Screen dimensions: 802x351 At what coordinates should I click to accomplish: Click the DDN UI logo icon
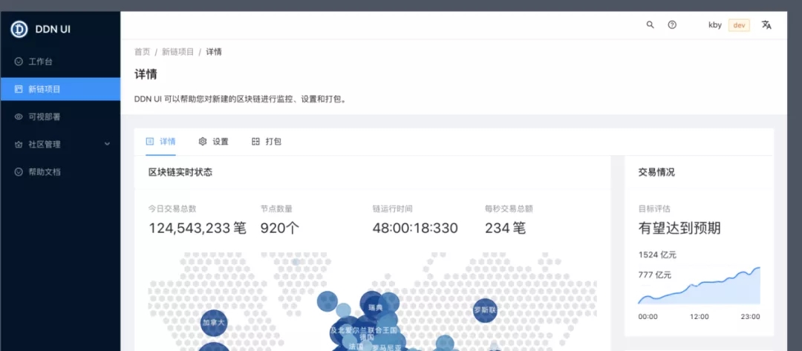[x=19, y=30]
